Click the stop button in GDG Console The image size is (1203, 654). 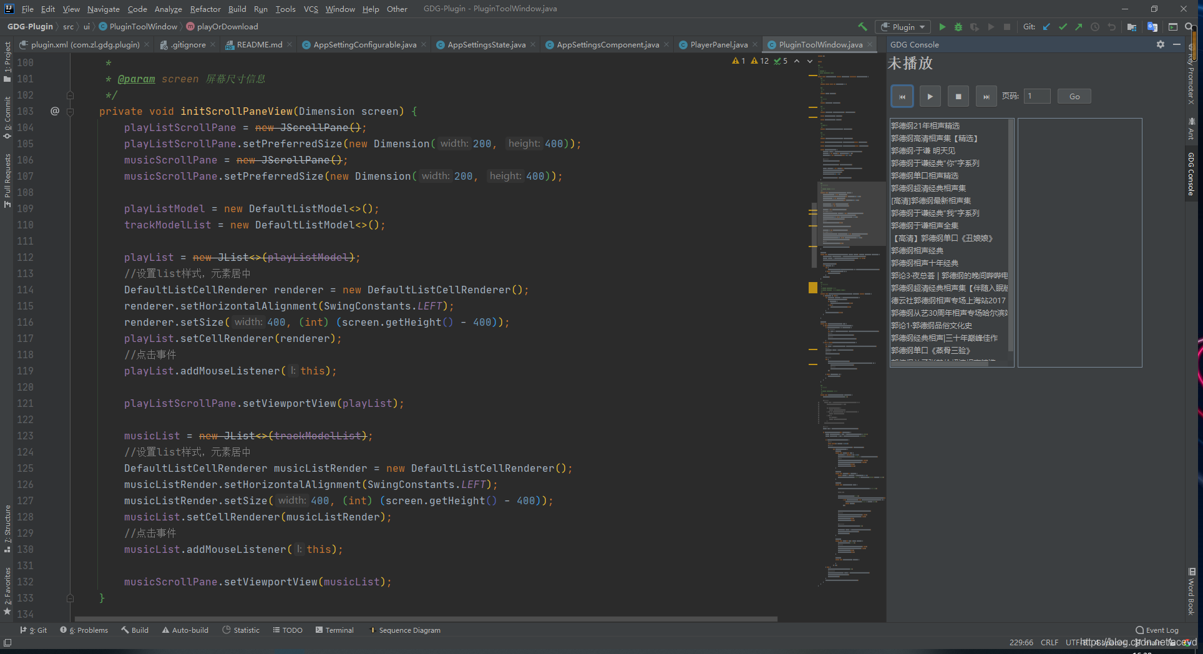tap(958, 97)
